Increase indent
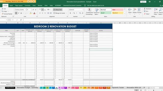This screenshot has height=91, width=163. tap(51, 13)
